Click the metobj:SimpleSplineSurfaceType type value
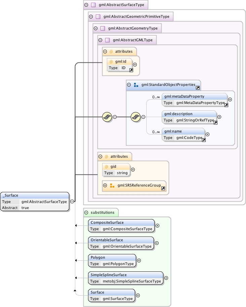The width and height of the screenshot is (246, 307). pos(132,281)
